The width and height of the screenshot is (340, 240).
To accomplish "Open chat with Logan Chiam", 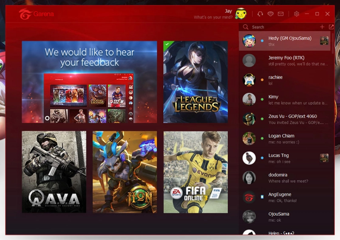I will (285, 138).
